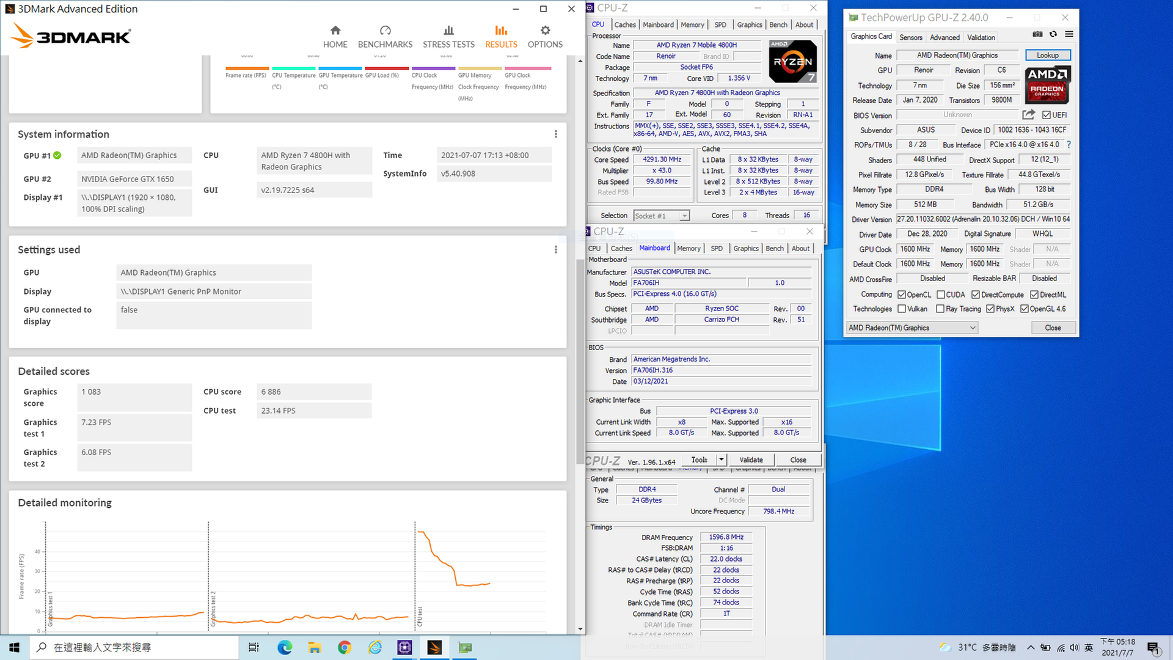Open 3DMark HOME icon
The height and width of the screenshot is (660, 1173).
[x=335, y=31]
